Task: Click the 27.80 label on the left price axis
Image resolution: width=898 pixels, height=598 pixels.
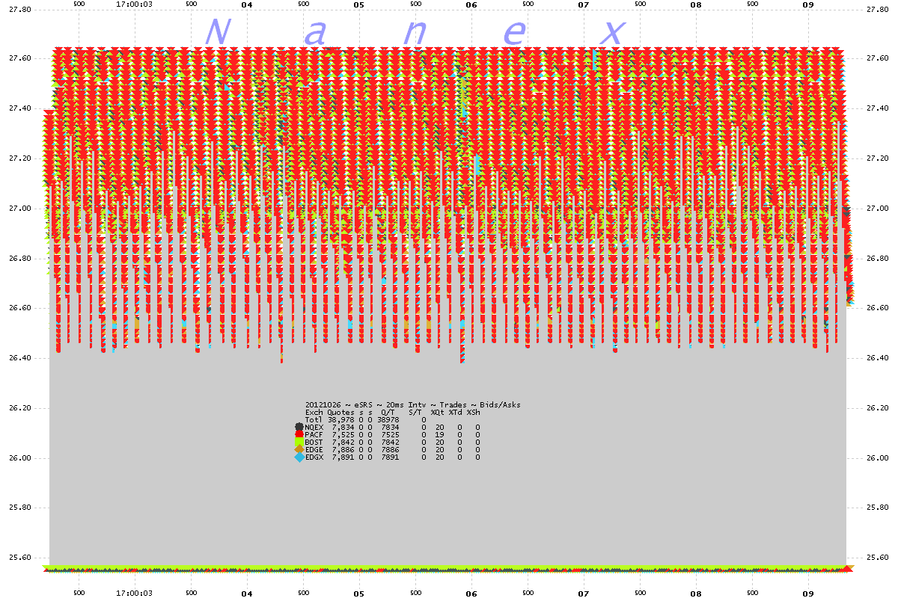Action: [19, 10]
